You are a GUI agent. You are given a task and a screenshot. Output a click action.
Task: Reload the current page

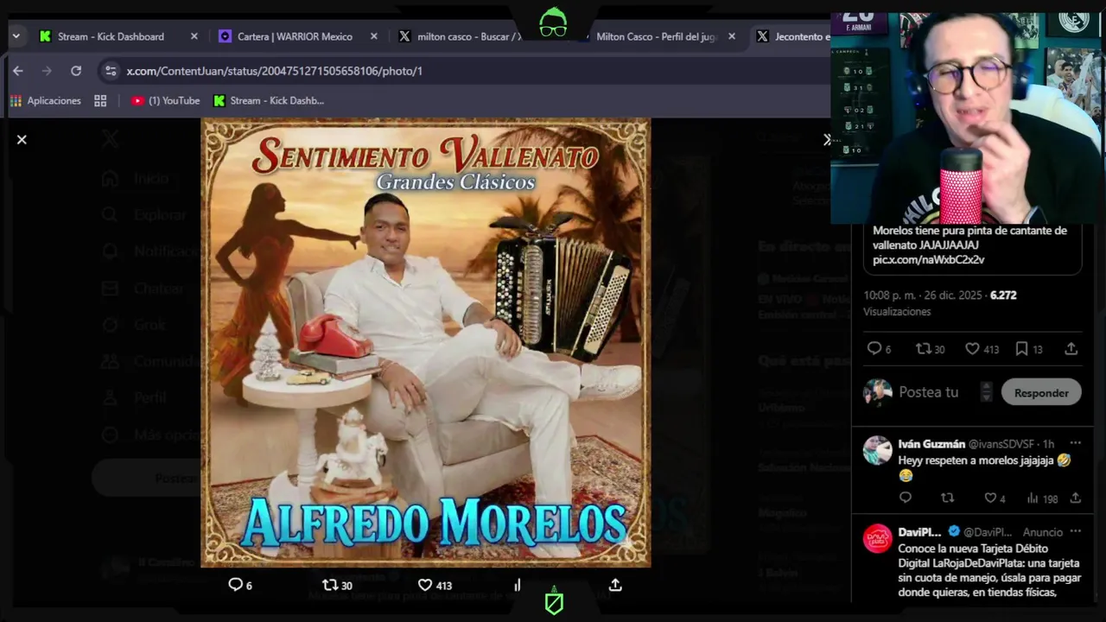point(76,71)
